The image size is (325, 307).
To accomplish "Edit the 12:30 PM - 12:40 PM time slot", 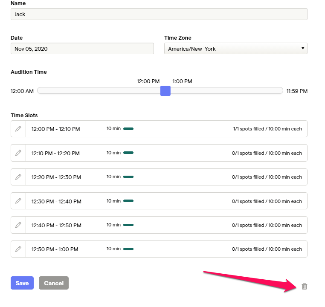I will [18, 201].
